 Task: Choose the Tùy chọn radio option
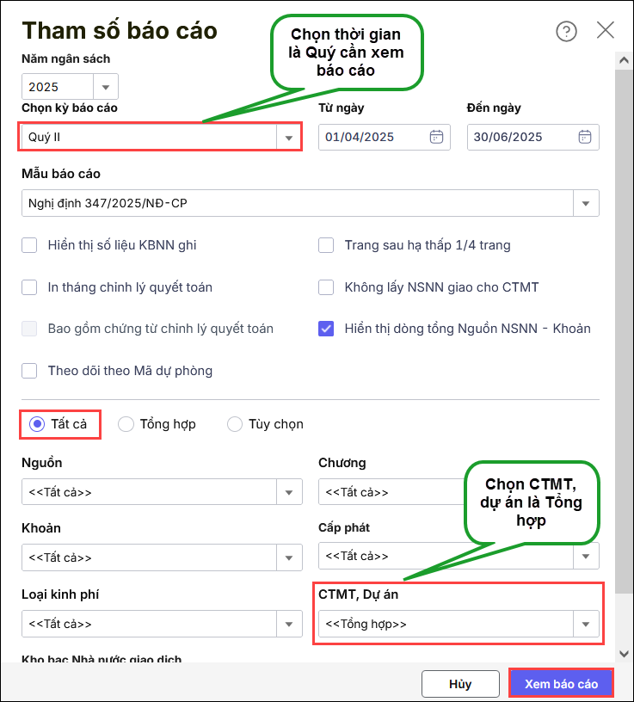tap(235, 424)
